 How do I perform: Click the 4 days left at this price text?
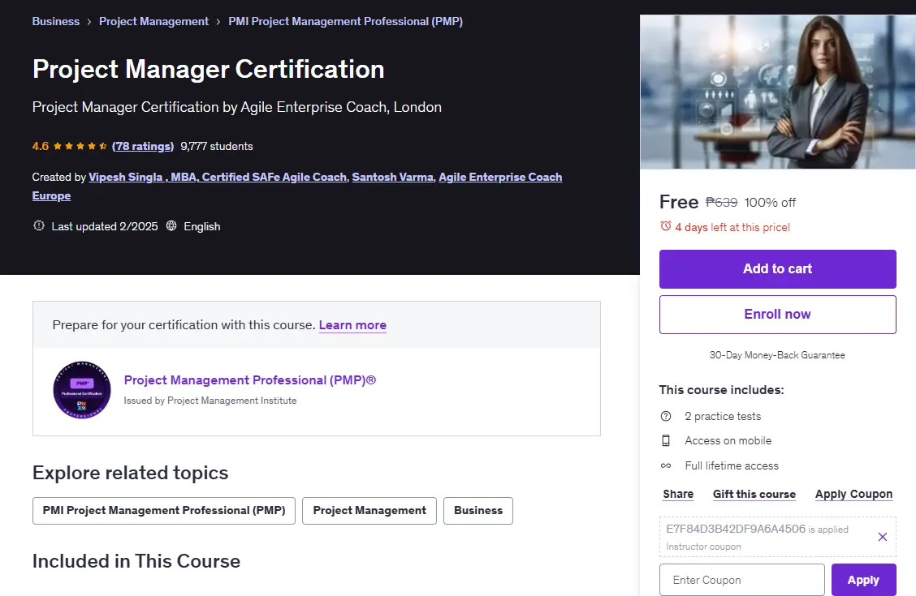[x=732, y=227]
